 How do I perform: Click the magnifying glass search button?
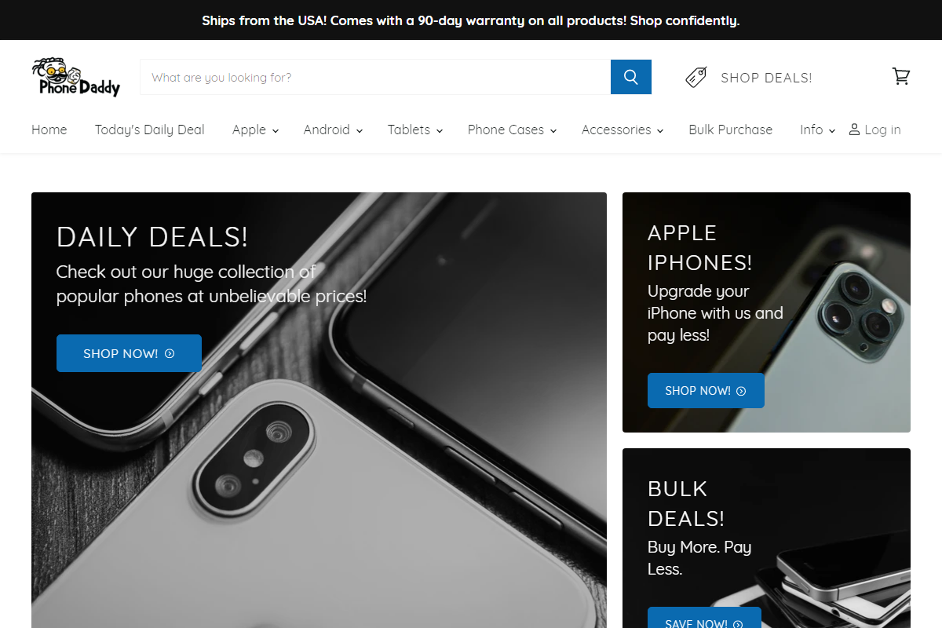pyautogui.click(x=631, y=77)
